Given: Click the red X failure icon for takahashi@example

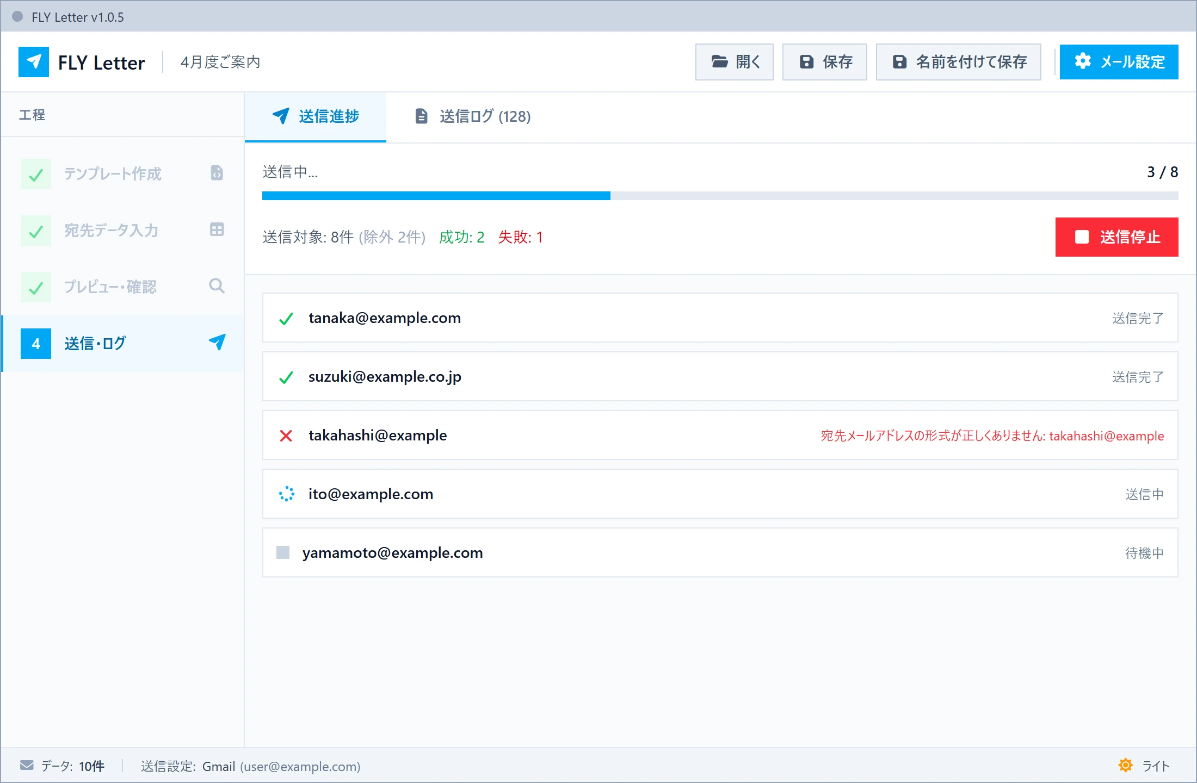Looking at the screenshot, I should tap(286, 436).
